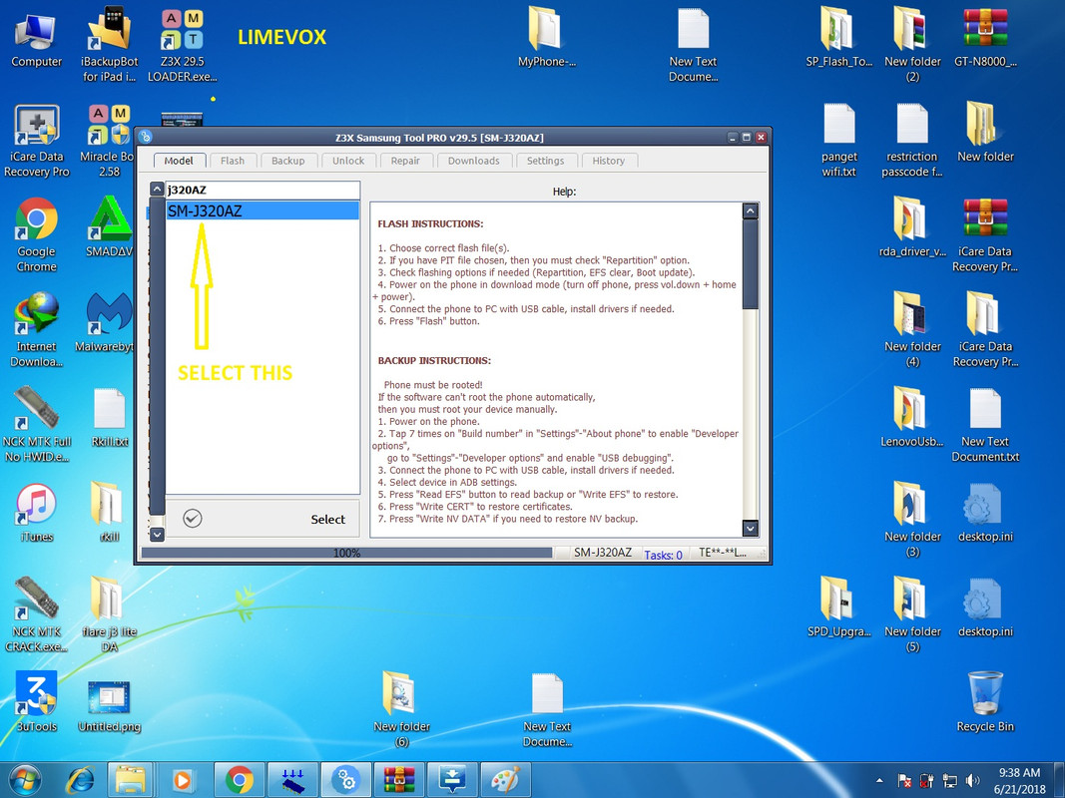
Task: Open the flare j3 lite DA folder
Action: pos(109,614)
